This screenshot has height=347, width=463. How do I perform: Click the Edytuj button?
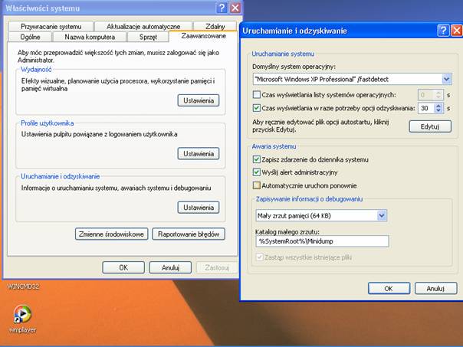click(430, 126)
